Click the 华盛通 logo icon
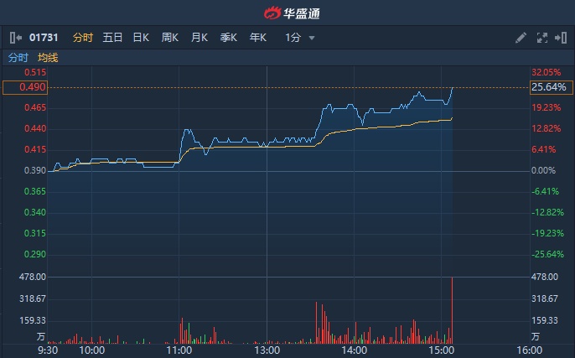The image size is (575, 358). [x=274, y=13]
